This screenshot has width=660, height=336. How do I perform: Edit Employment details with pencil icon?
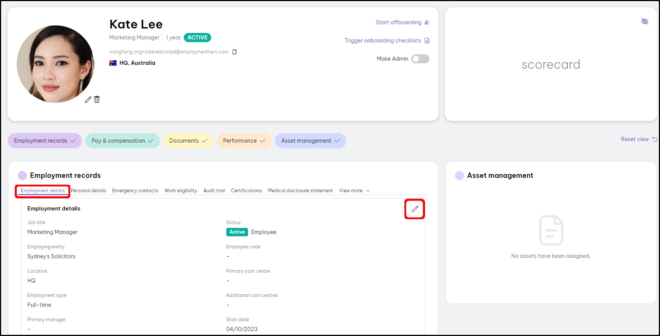[415, 209]
